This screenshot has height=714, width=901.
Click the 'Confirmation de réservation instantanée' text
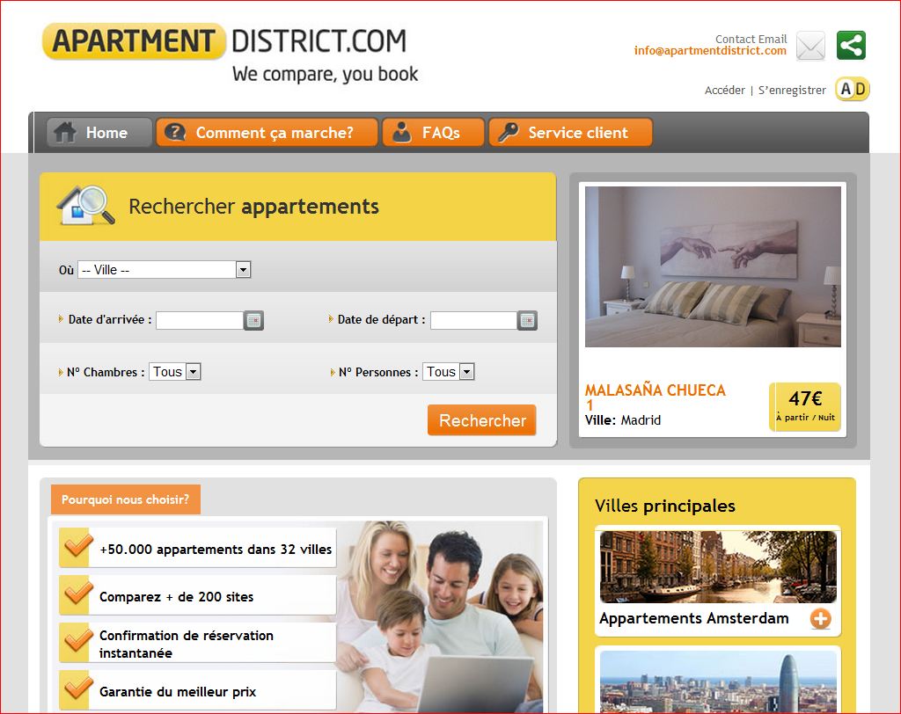pyautogui.click(x=187, y=644)
